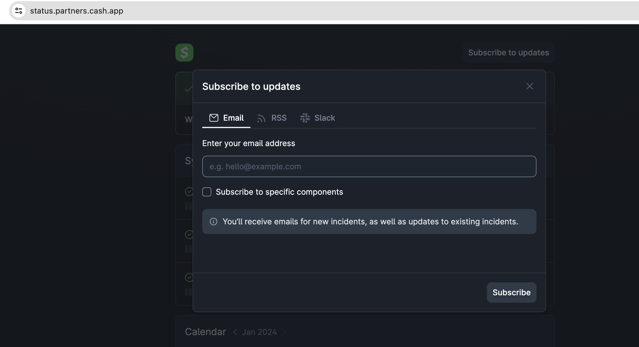Click the Subscribe to specific components label

coord(279,192)
